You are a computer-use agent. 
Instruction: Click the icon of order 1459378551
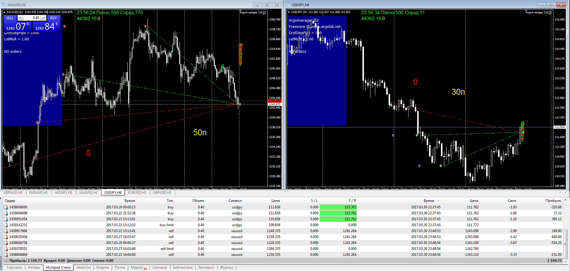coord(6,249)
